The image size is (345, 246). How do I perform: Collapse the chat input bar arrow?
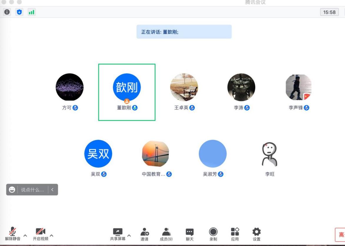point(53,190)
